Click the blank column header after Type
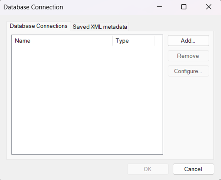The width and height of the screenshot is (221, 180). [159, 41]
